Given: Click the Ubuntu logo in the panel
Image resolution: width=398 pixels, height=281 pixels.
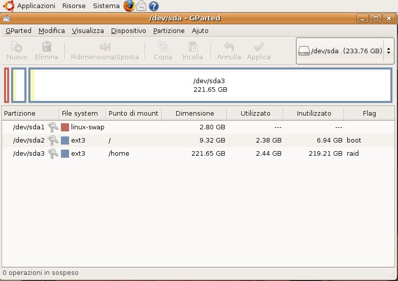Looking at the screenshot, I should coord(9,6).
